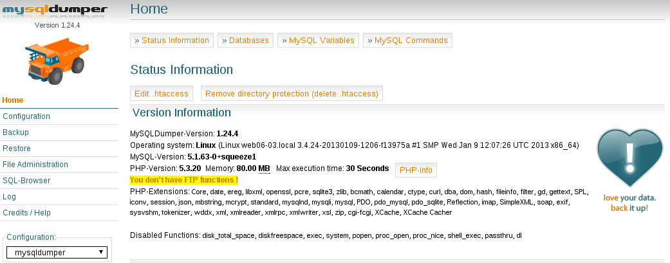Click Remove directory protection button

click(x=292, y=93)
